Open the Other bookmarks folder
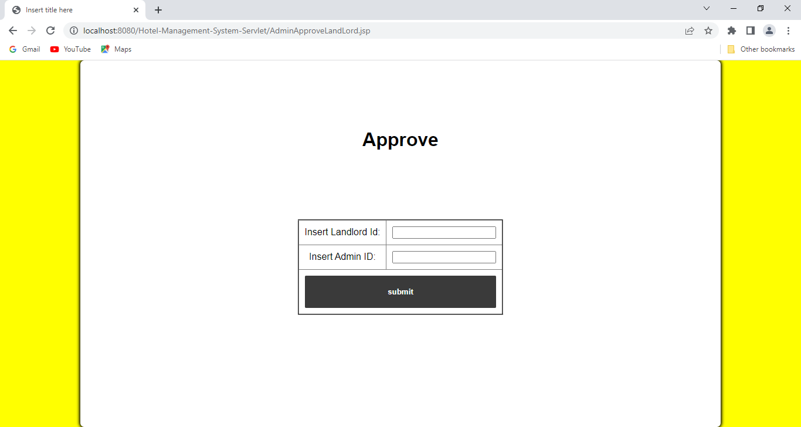The height and width of the screenshot is (427, 801). coord(761,49)
